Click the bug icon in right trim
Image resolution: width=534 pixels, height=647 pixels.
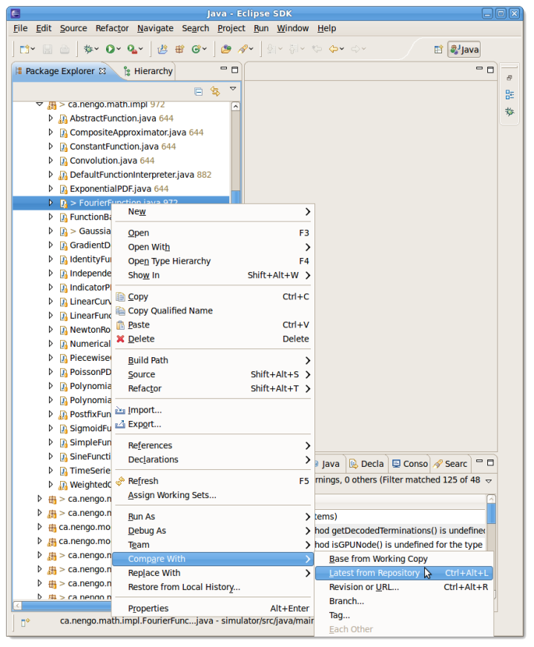click(510, 112)
